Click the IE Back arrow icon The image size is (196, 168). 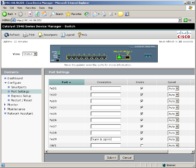pos(5,14)
